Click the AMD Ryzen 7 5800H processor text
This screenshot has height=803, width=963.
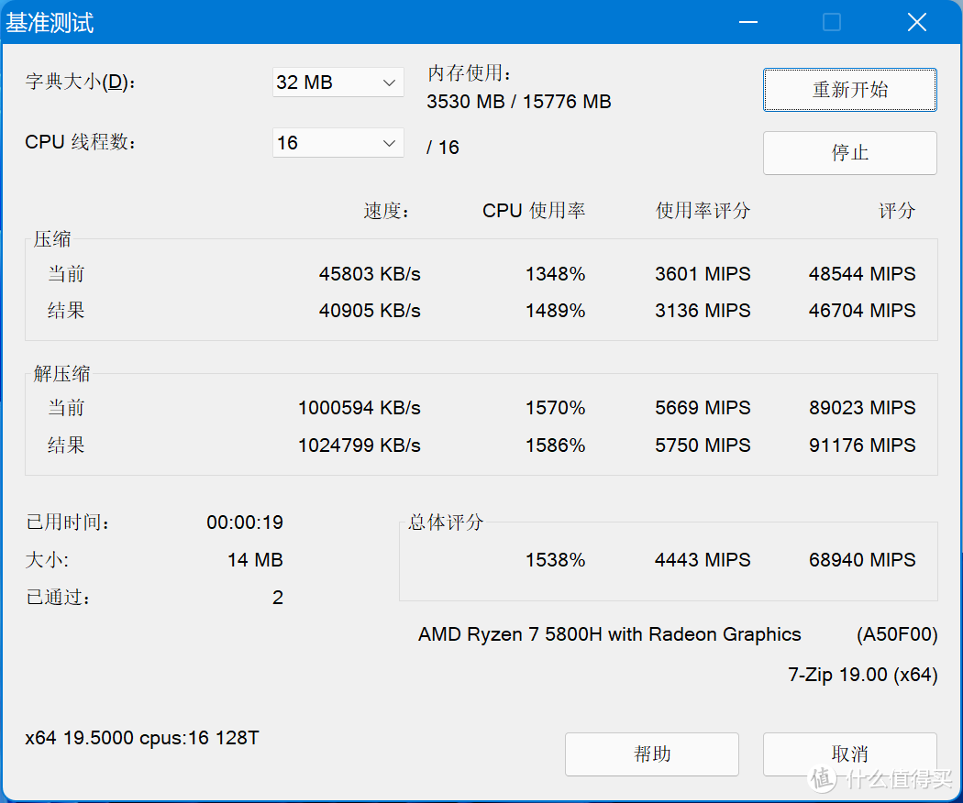point(609,634)
